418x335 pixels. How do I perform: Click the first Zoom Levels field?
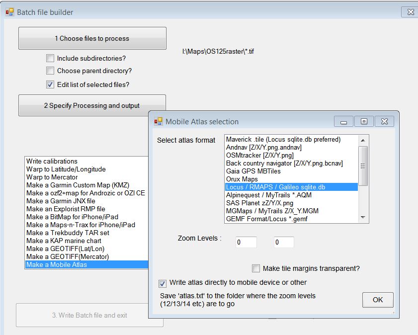(246, 242)
